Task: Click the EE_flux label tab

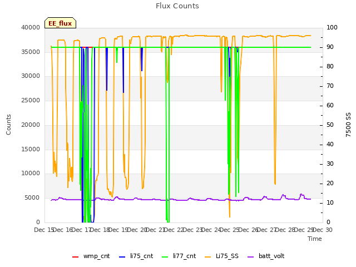Action: tap(60, 23)
